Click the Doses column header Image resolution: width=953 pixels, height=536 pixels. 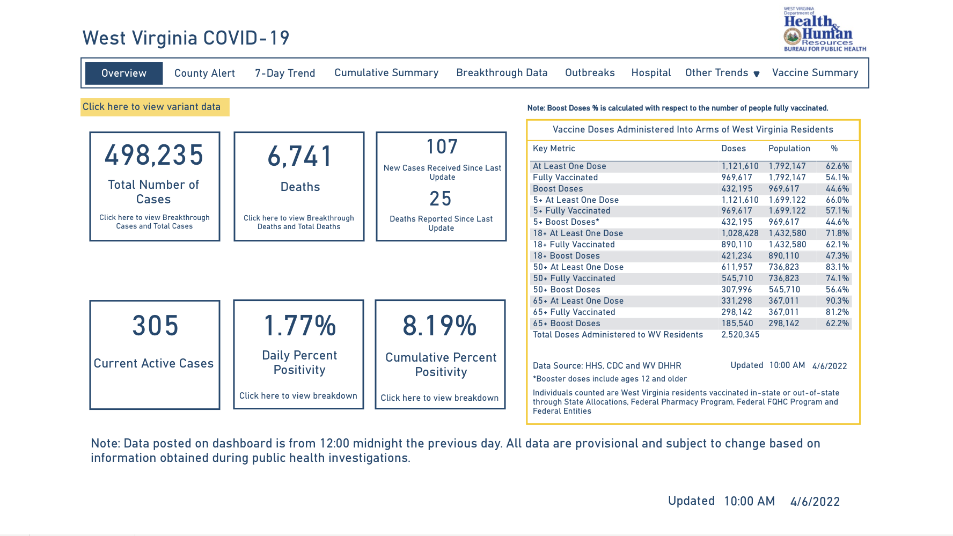click(733, 149)
